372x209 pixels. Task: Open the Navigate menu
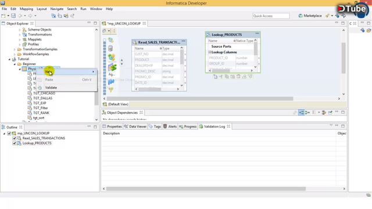click(57, 9)
